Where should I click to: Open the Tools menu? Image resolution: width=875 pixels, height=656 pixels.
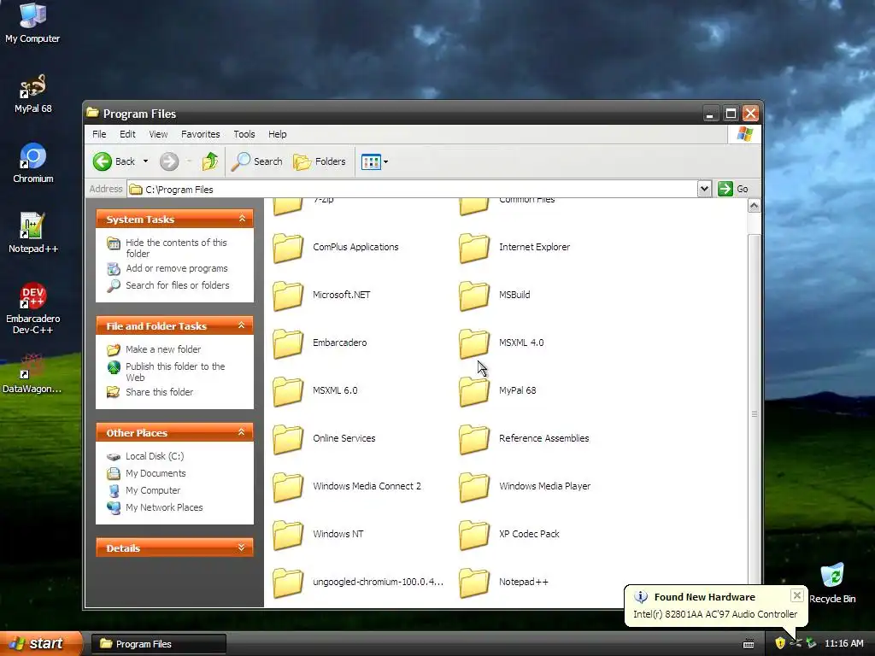244,134
